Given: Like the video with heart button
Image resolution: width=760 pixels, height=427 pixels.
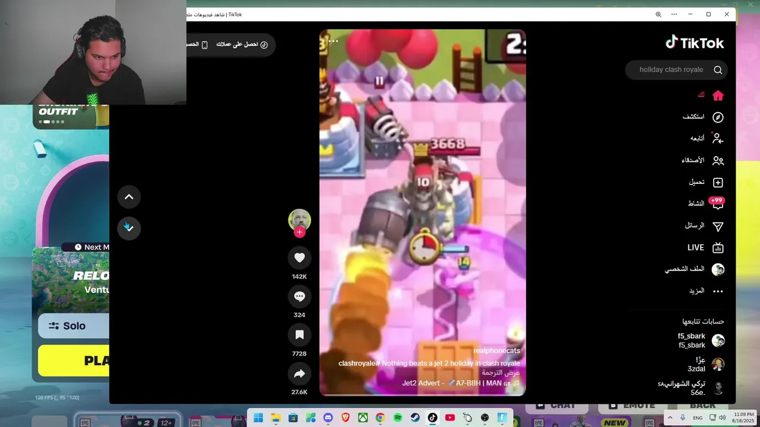Looking at the screenshot, I should (299, 258).
